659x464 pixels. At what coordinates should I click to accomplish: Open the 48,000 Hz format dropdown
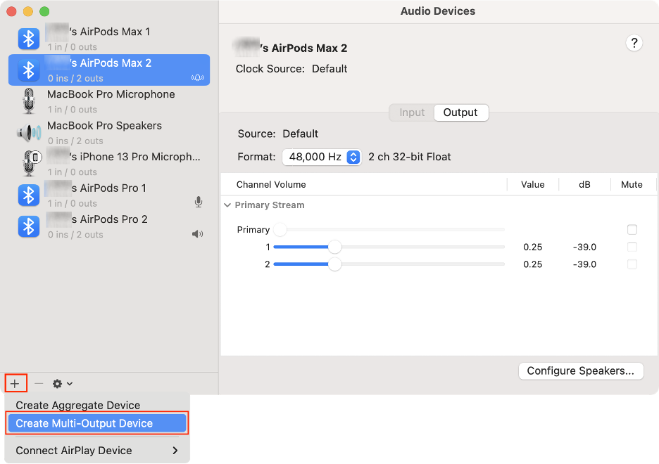coord(322,157)
